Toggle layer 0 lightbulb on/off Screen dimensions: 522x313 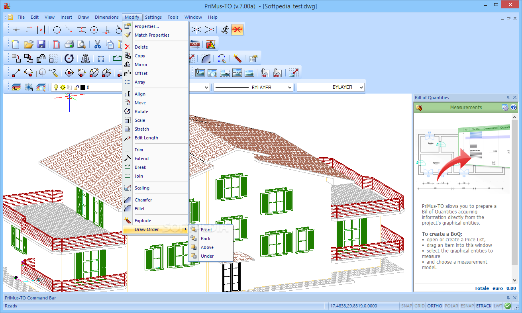tap(56, 87)
